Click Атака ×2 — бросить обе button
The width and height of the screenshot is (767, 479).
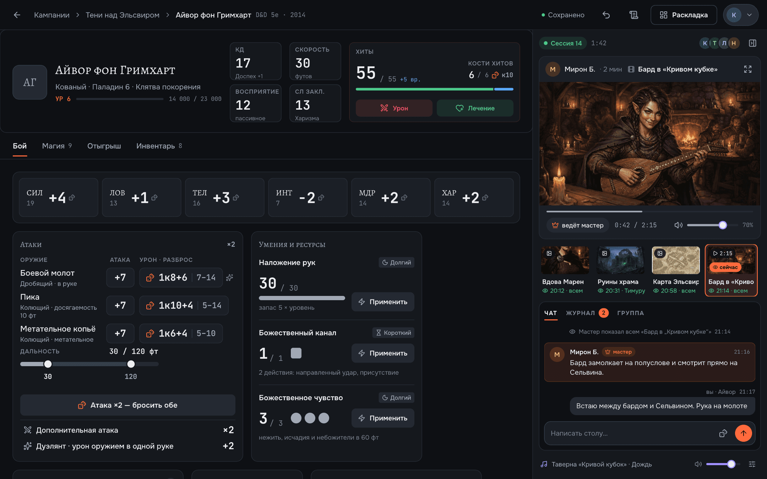coord(128,405)
